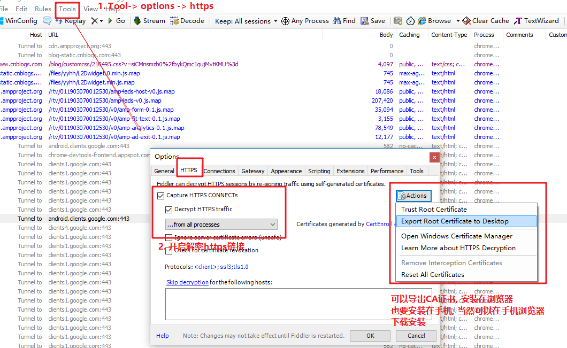Open the Keep: All sessions dropdown

coord(246,21)
